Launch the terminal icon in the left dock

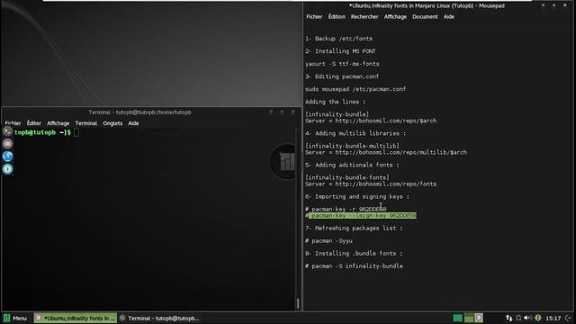coord(7,131)
